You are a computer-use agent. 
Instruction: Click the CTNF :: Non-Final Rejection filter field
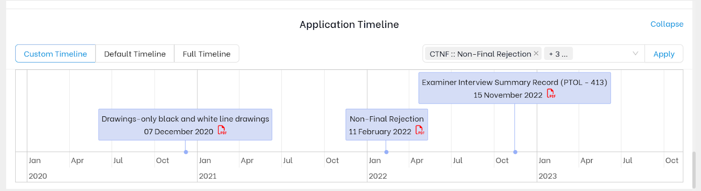click(534, 54)
